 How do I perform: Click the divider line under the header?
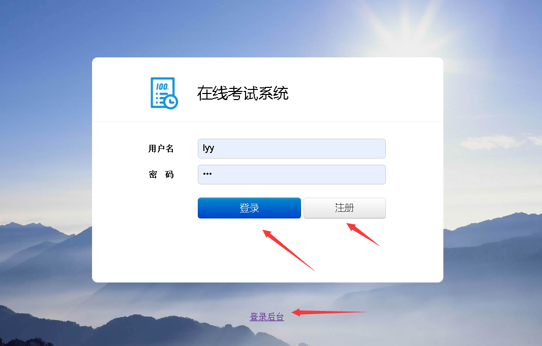pyautogui.click(x=267, y=121)
